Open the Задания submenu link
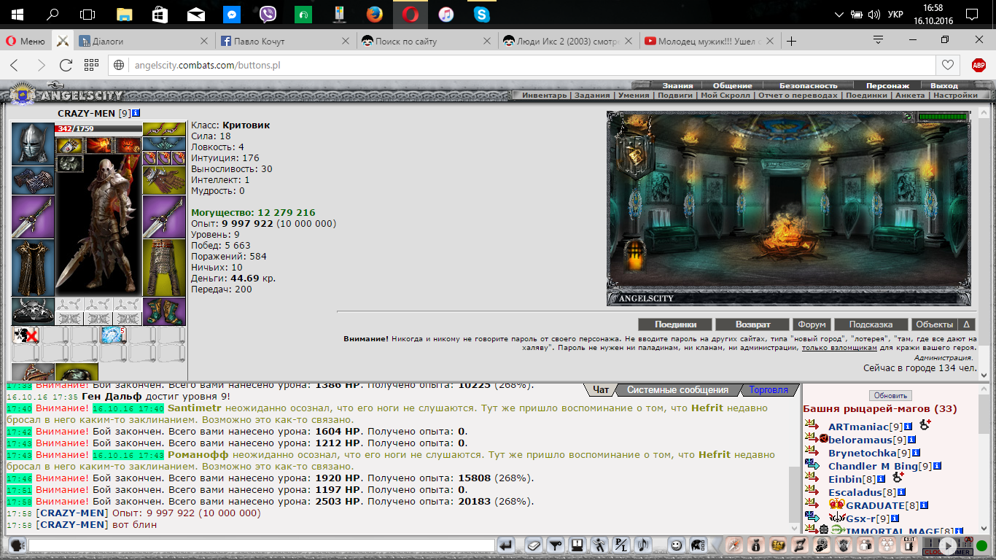The image size is (996, 560). pyautogui.click(x=592, y=95)
